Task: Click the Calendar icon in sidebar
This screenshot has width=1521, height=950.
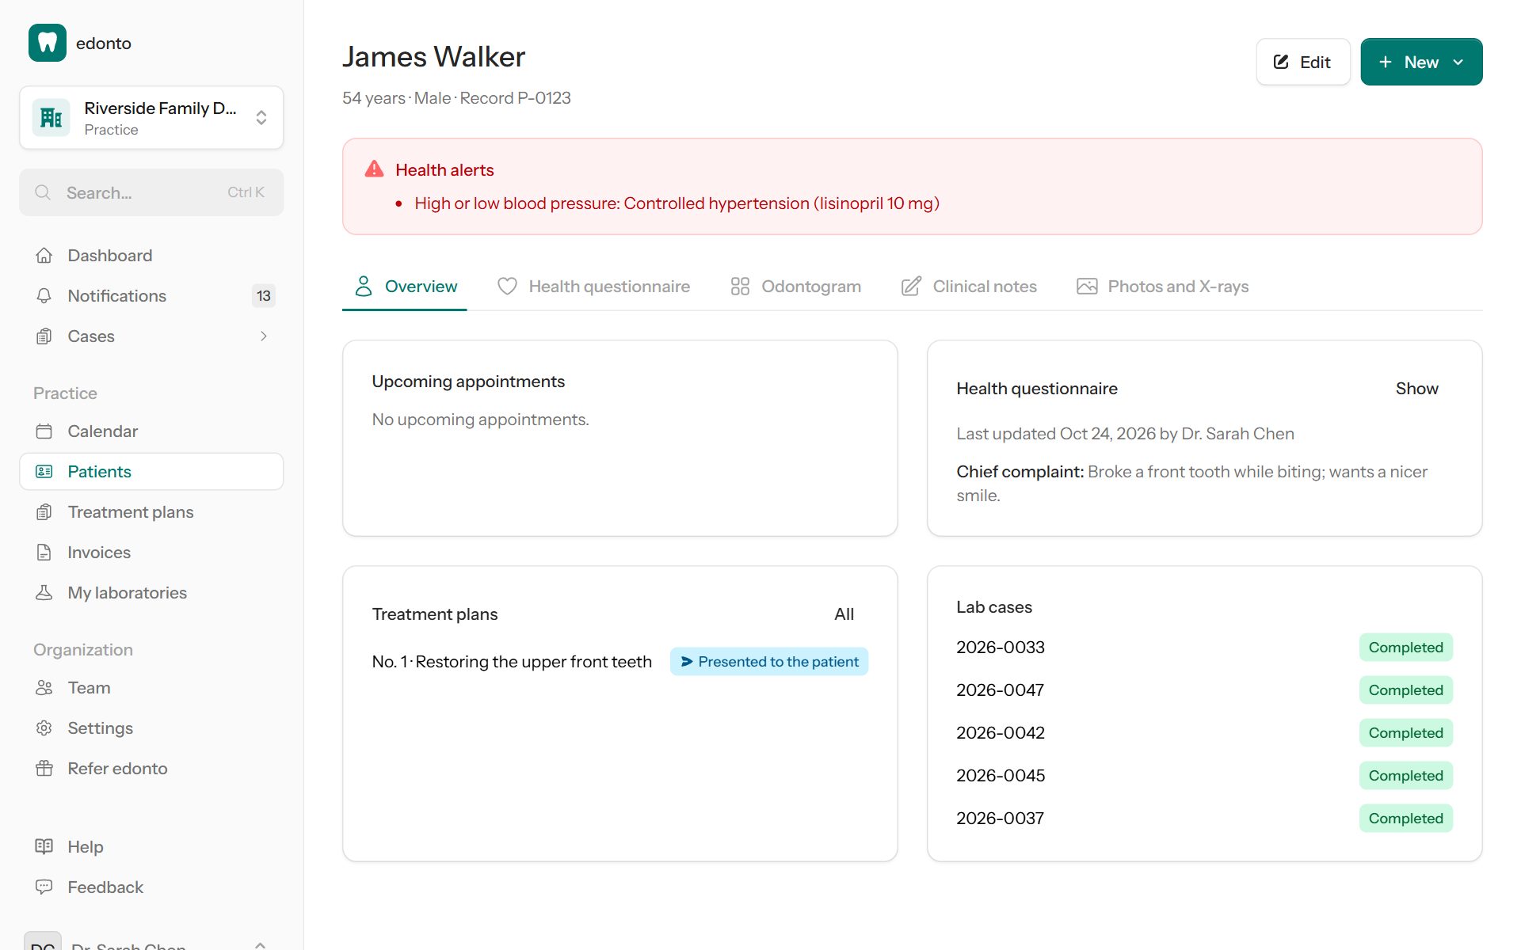Action: [44, 431]
